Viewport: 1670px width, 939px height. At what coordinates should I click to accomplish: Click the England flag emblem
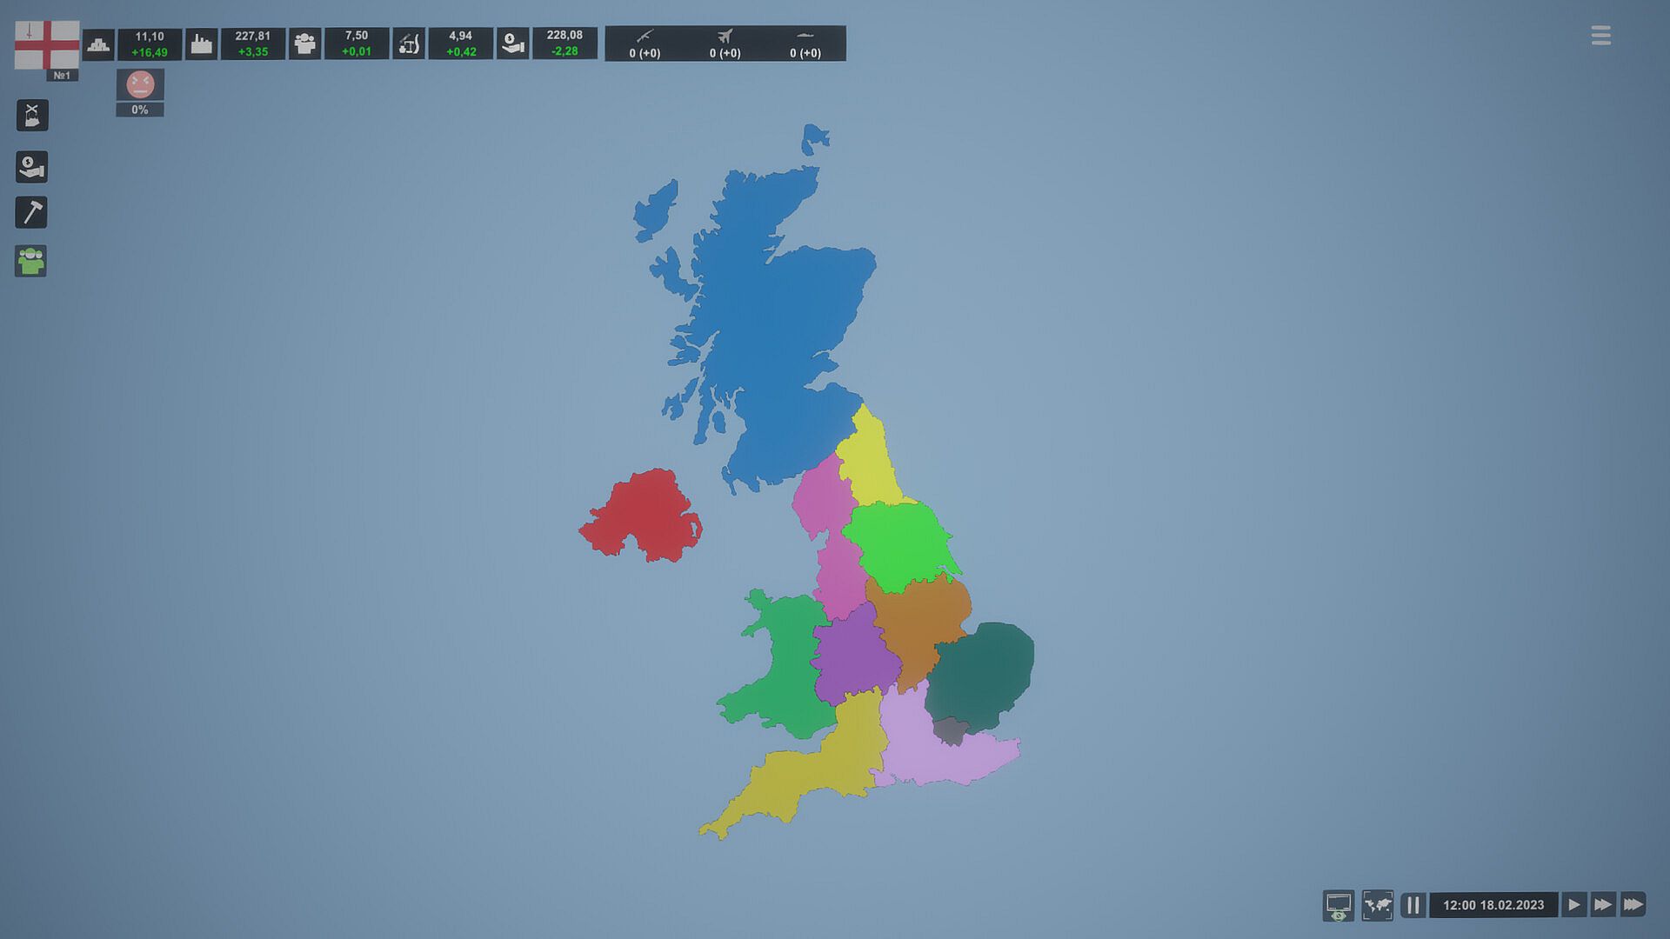click(x=47, y=44)
